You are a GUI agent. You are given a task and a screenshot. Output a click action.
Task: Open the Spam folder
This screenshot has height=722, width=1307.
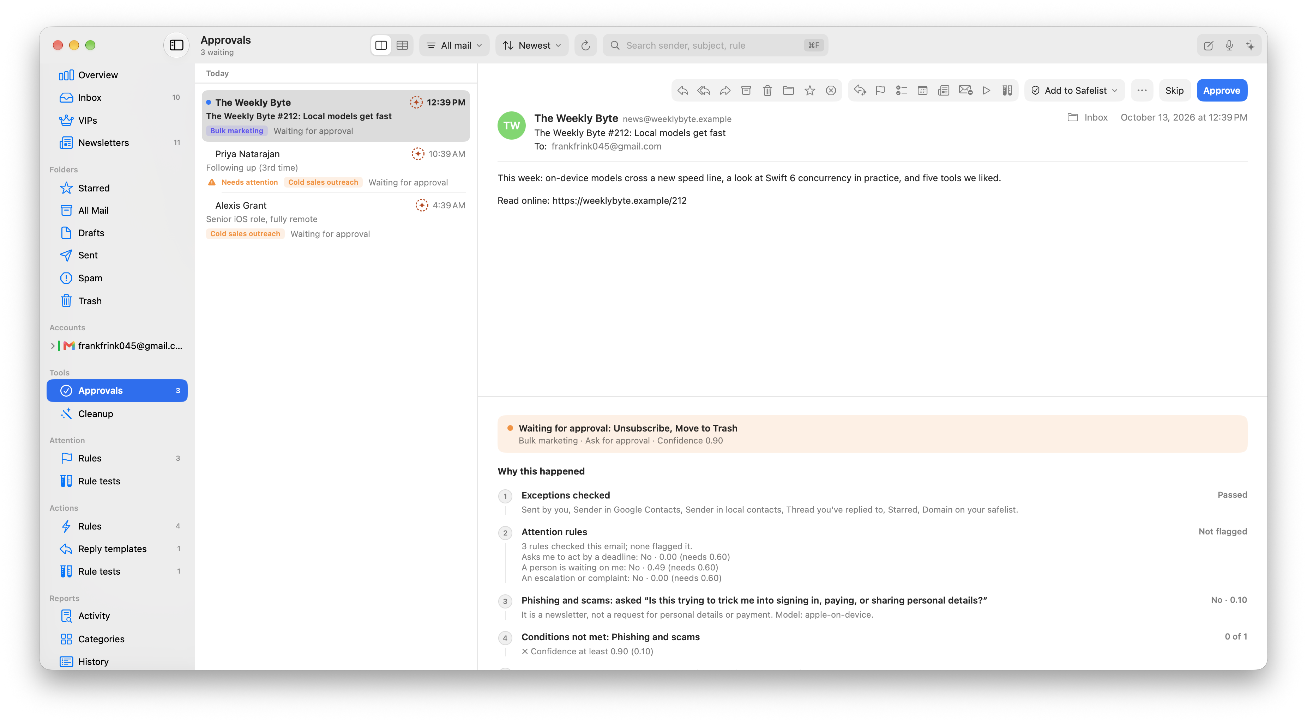117,278
